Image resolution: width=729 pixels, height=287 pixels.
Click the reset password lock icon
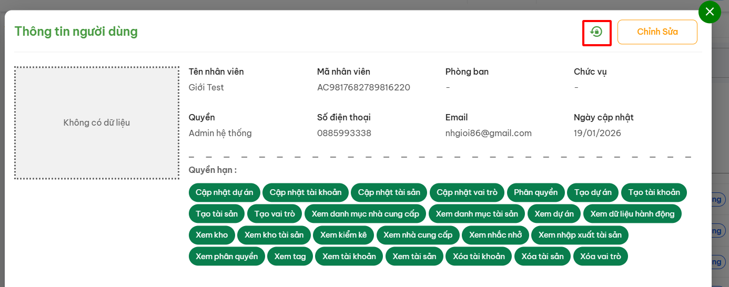click(596, 32)
